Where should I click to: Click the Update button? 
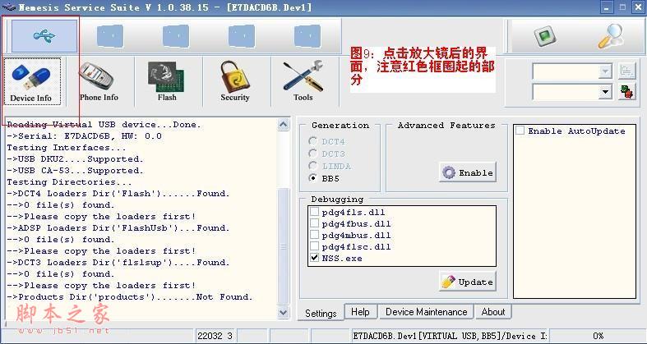click(x=468, y=282)
